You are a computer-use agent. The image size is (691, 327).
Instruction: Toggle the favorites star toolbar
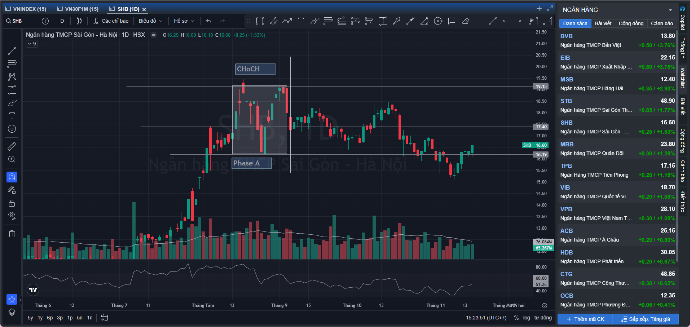12,299
